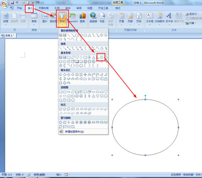Switch to the 开始 (Home) tab

coord(19,8)
